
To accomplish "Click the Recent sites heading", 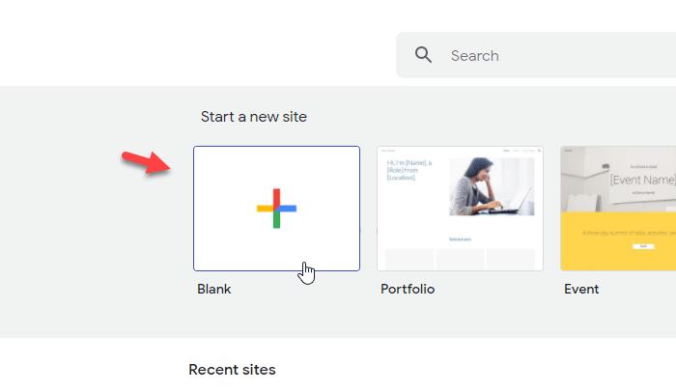I will tap(232, 370).
